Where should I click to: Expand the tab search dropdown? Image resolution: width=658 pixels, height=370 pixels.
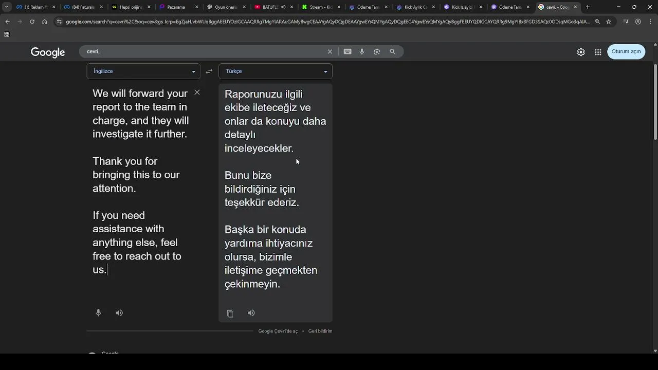click(x=7, y=7)
